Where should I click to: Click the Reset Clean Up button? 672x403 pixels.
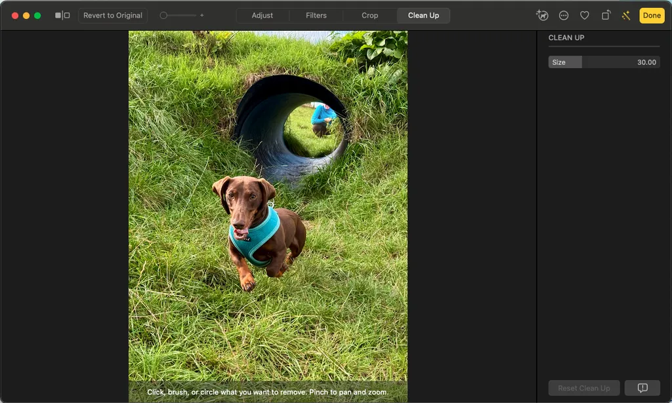point(583,388)
